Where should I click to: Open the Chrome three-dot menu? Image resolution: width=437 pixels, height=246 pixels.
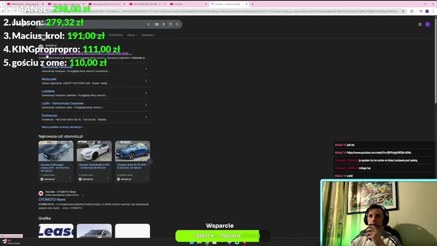(433, 11)
